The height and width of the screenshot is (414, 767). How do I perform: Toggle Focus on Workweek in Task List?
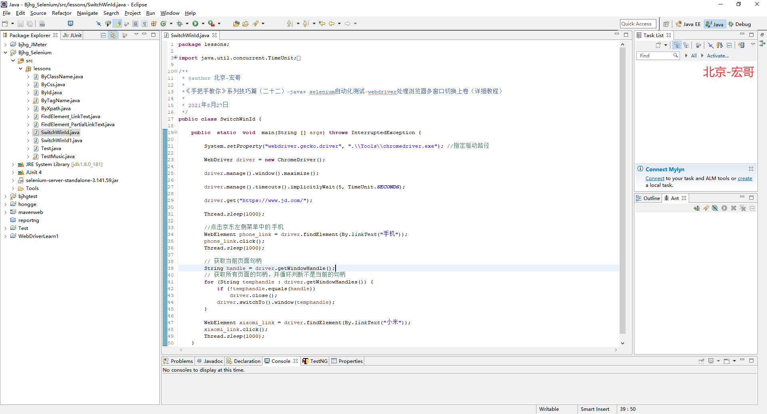click(698, 46)
